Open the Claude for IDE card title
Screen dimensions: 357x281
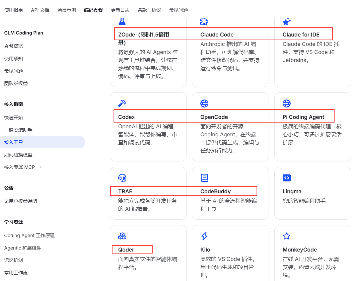point(301,34)
